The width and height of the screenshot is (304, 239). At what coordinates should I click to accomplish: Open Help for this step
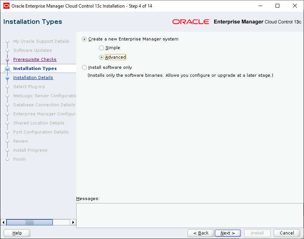17,233
